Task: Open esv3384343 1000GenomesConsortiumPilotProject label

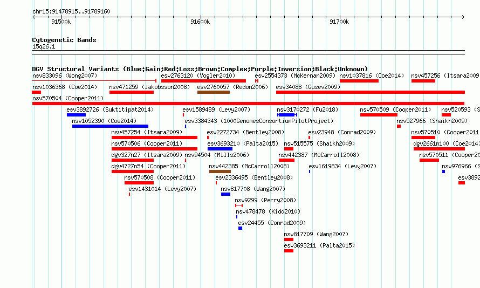Action: (259, 121)
